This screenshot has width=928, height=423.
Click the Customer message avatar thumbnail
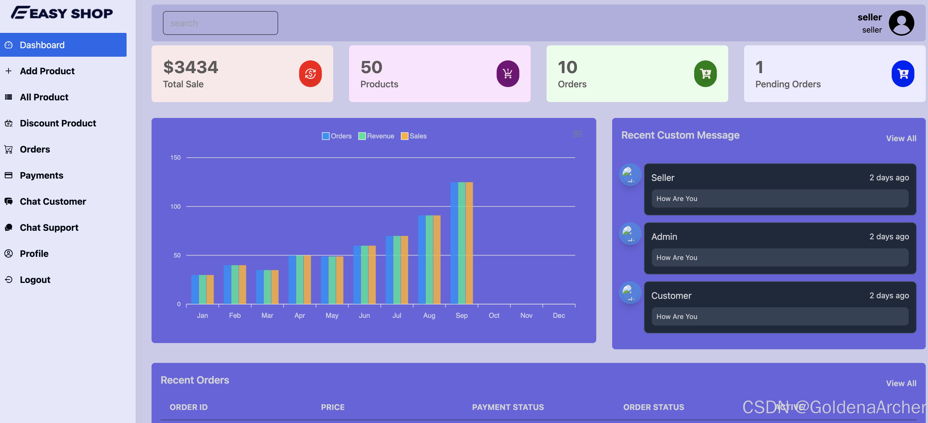coord(630,293)
